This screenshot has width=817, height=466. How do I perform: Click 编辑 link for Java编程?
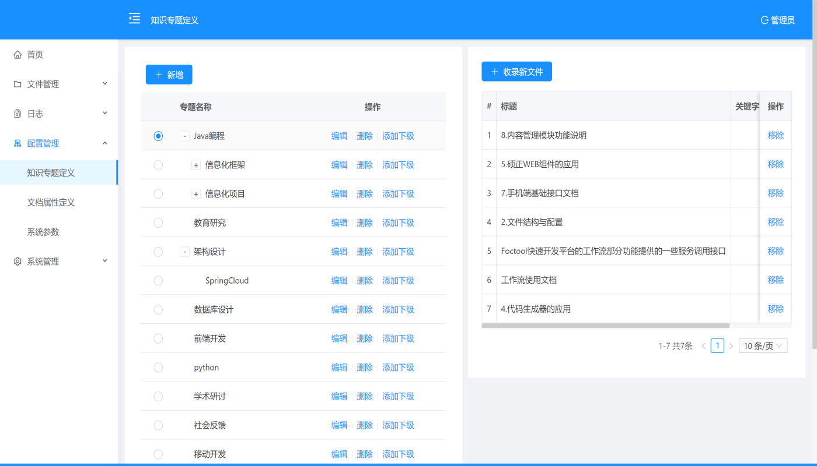pyautogui.click(x=339, y=136)
